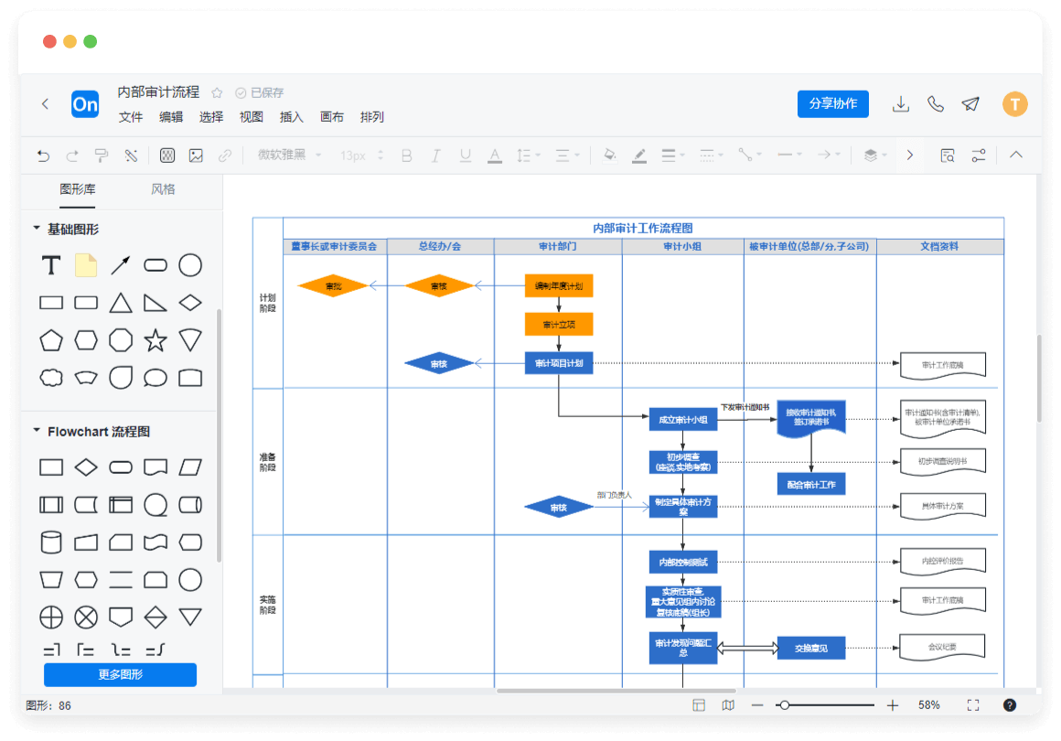Switch to the 风格 tab

163,189
